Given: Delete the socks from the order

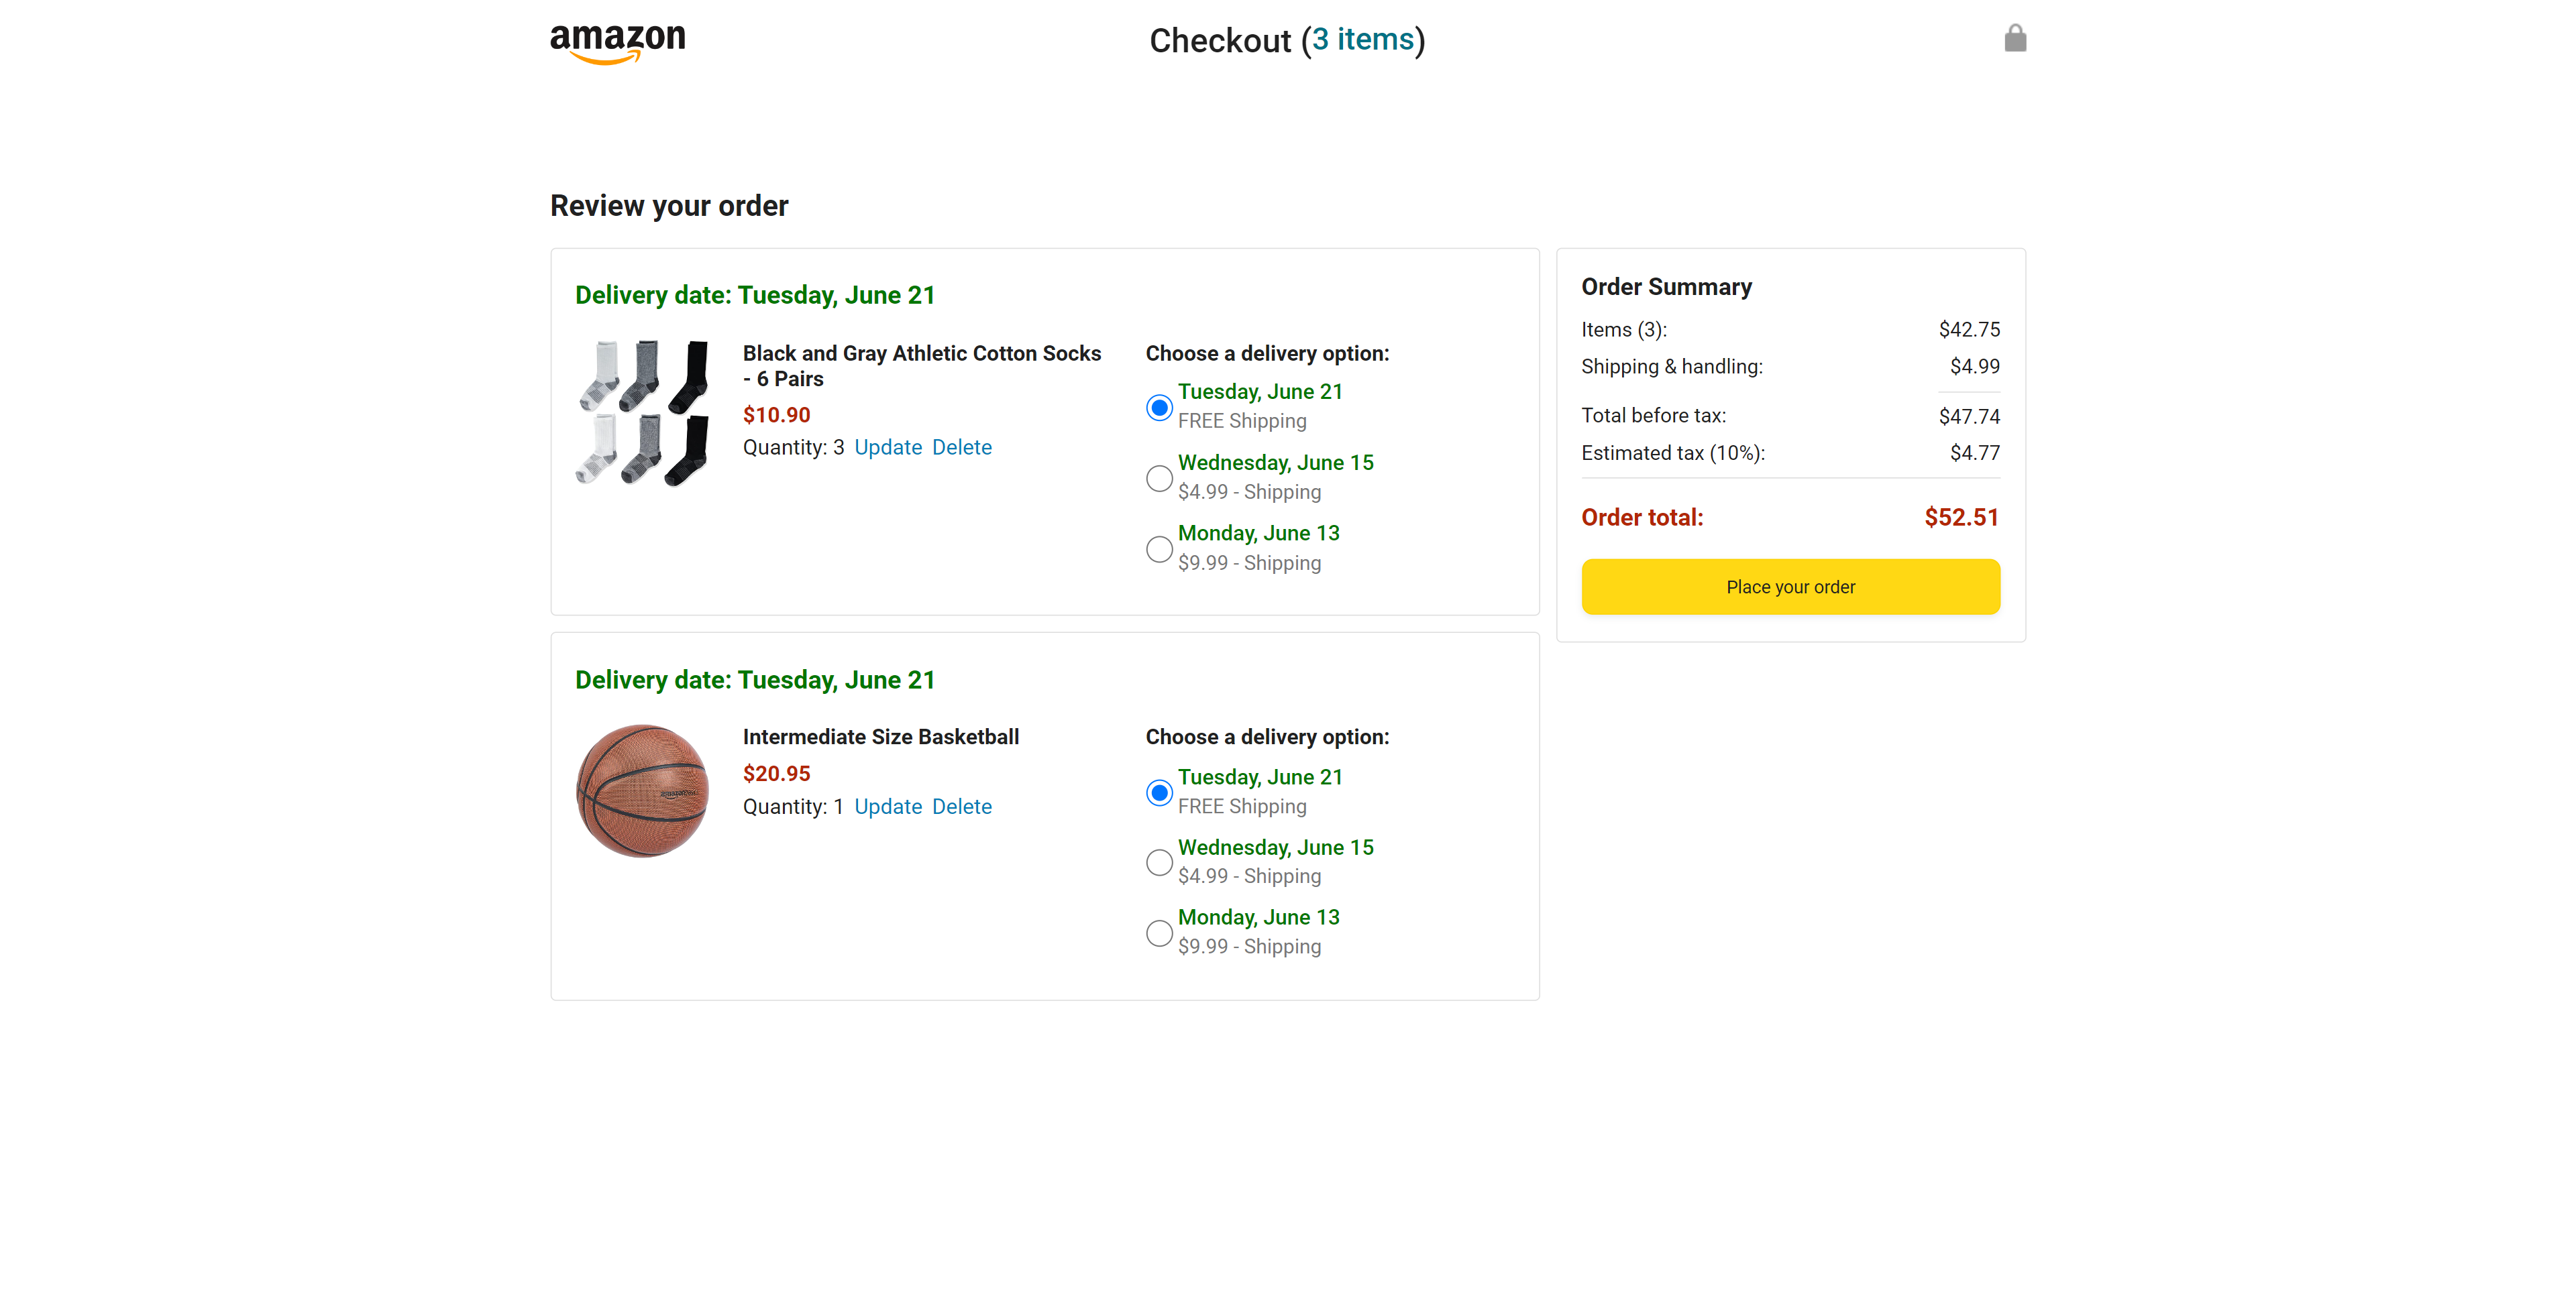Looking at the screenshot, I should [x=961, y=448].
